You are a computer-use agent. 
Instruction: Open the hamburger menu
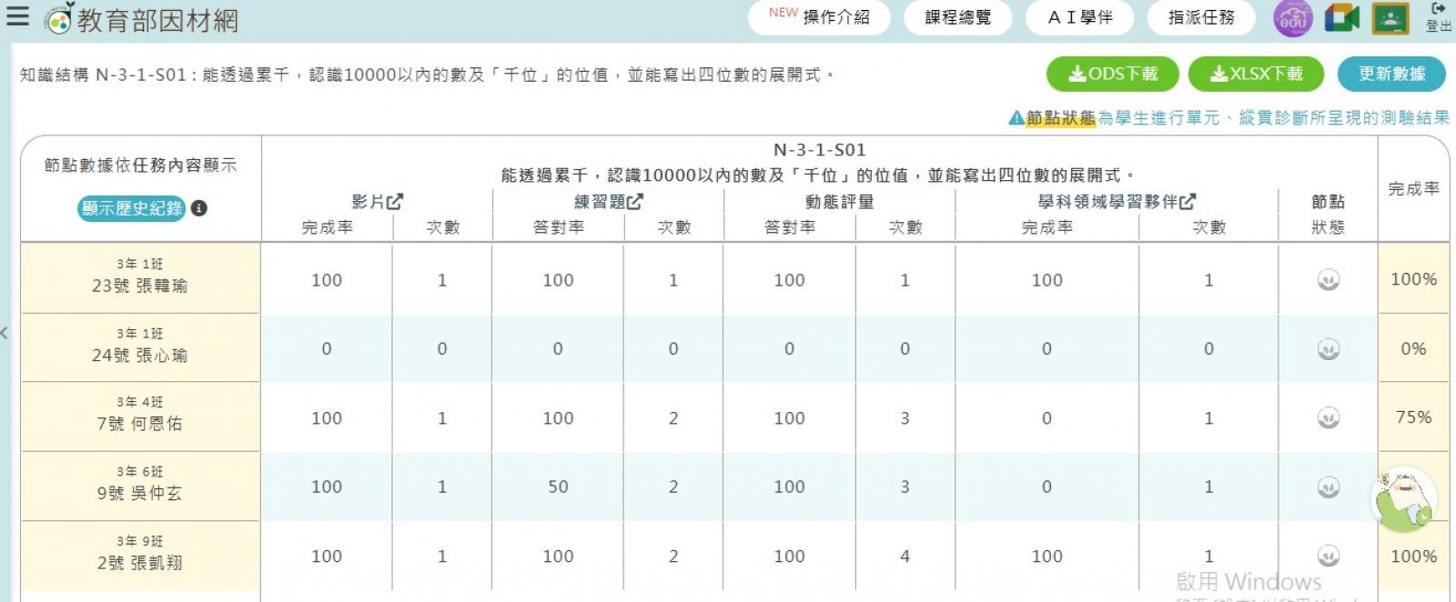click(17, 16)
